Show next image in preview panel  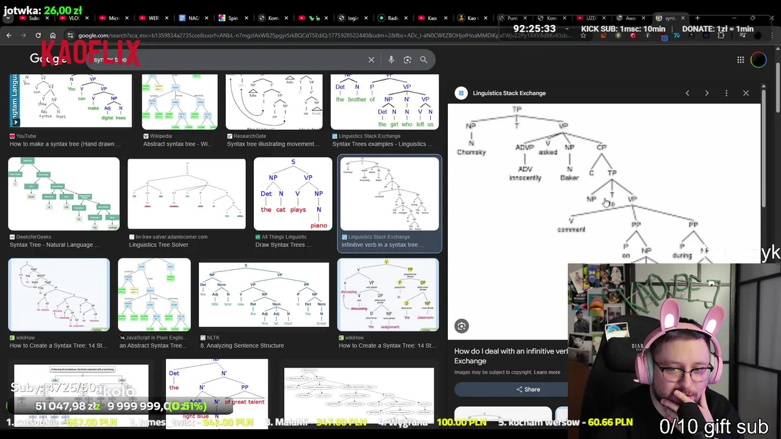click(707, 93)
